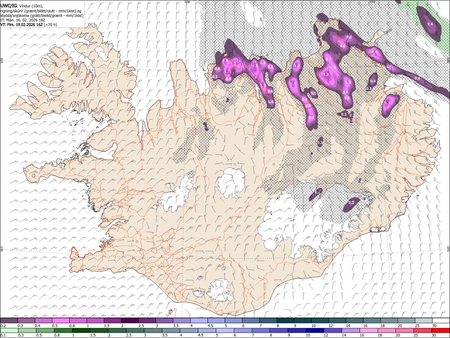Click the 1.7 snowfall value on the map
Image resolution: width=450 pixels, height=338 pixels.
click(x=227, y=72)
